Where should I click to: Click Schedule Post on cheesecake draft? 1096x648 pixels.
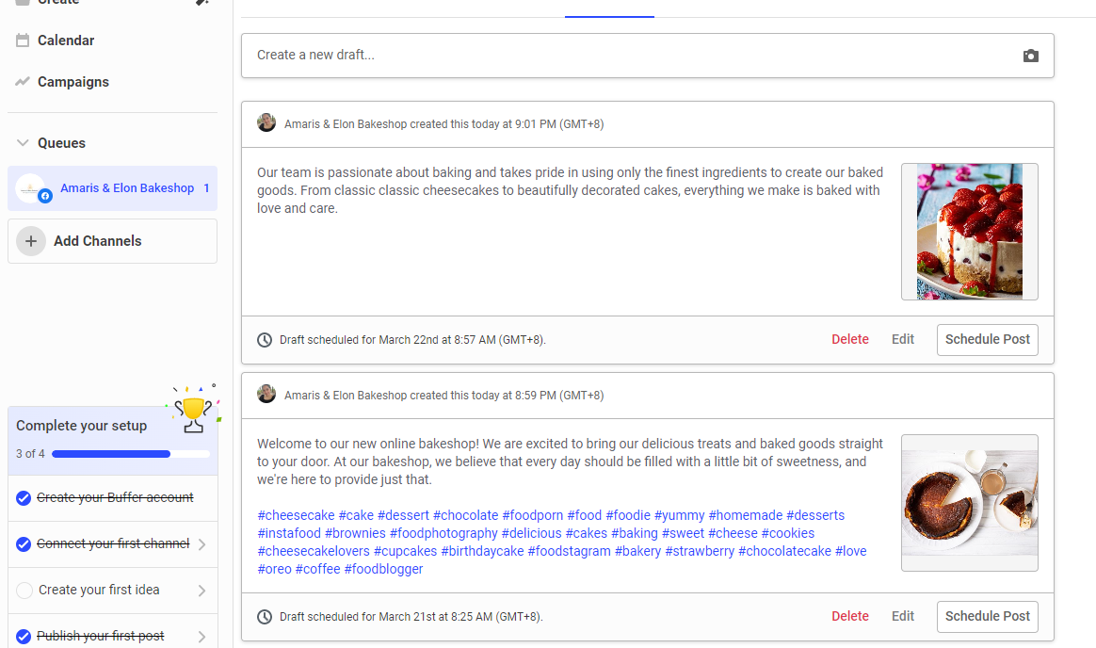coord(987,340)
